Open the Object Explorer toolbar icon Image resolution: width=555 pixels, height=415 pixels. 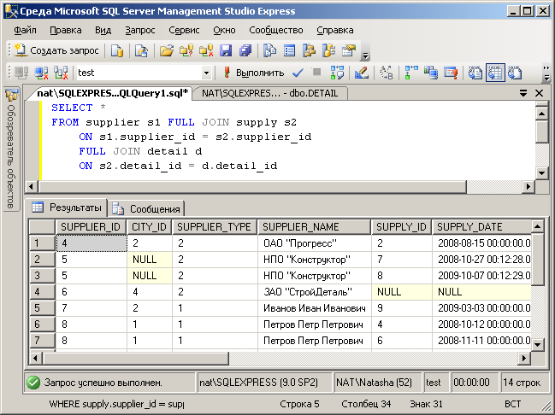pos(309,50)
